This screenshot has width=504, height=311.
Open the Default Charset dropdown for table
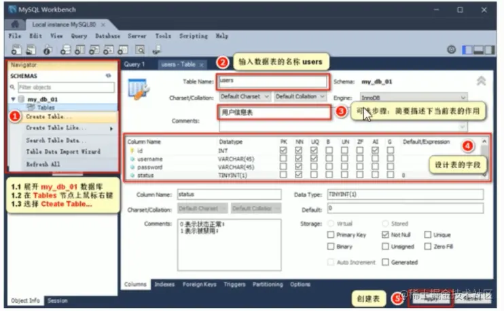tap(245, 96)
